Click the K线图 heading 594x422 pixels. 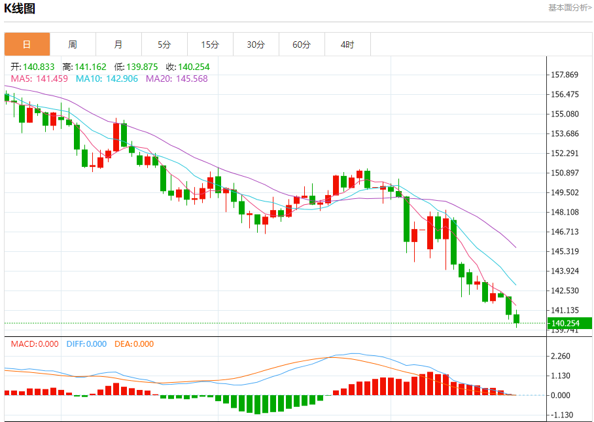point(20,9)
